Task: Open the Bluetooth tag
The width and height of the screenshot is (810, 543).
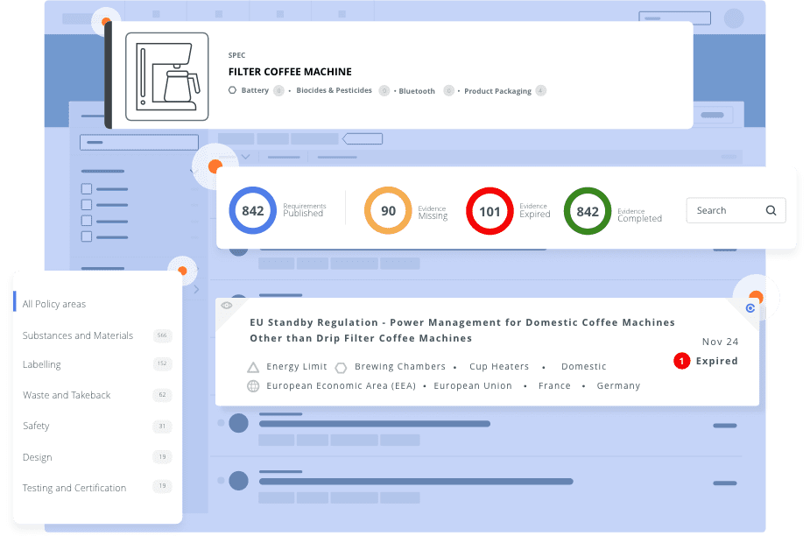Action: [416, 91]
